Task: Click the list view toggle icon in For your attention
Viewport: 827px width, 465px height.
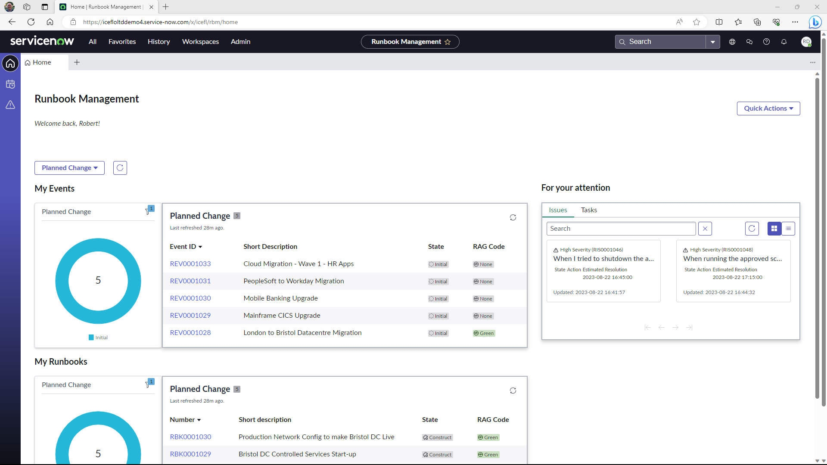Action: pos(788,228)
